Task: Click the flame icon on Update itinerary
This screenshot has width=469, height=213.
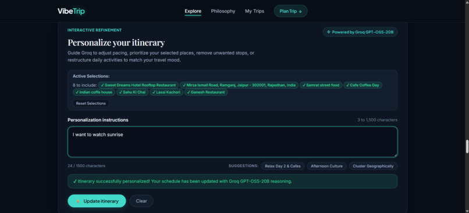Action: tap(78, 201)
